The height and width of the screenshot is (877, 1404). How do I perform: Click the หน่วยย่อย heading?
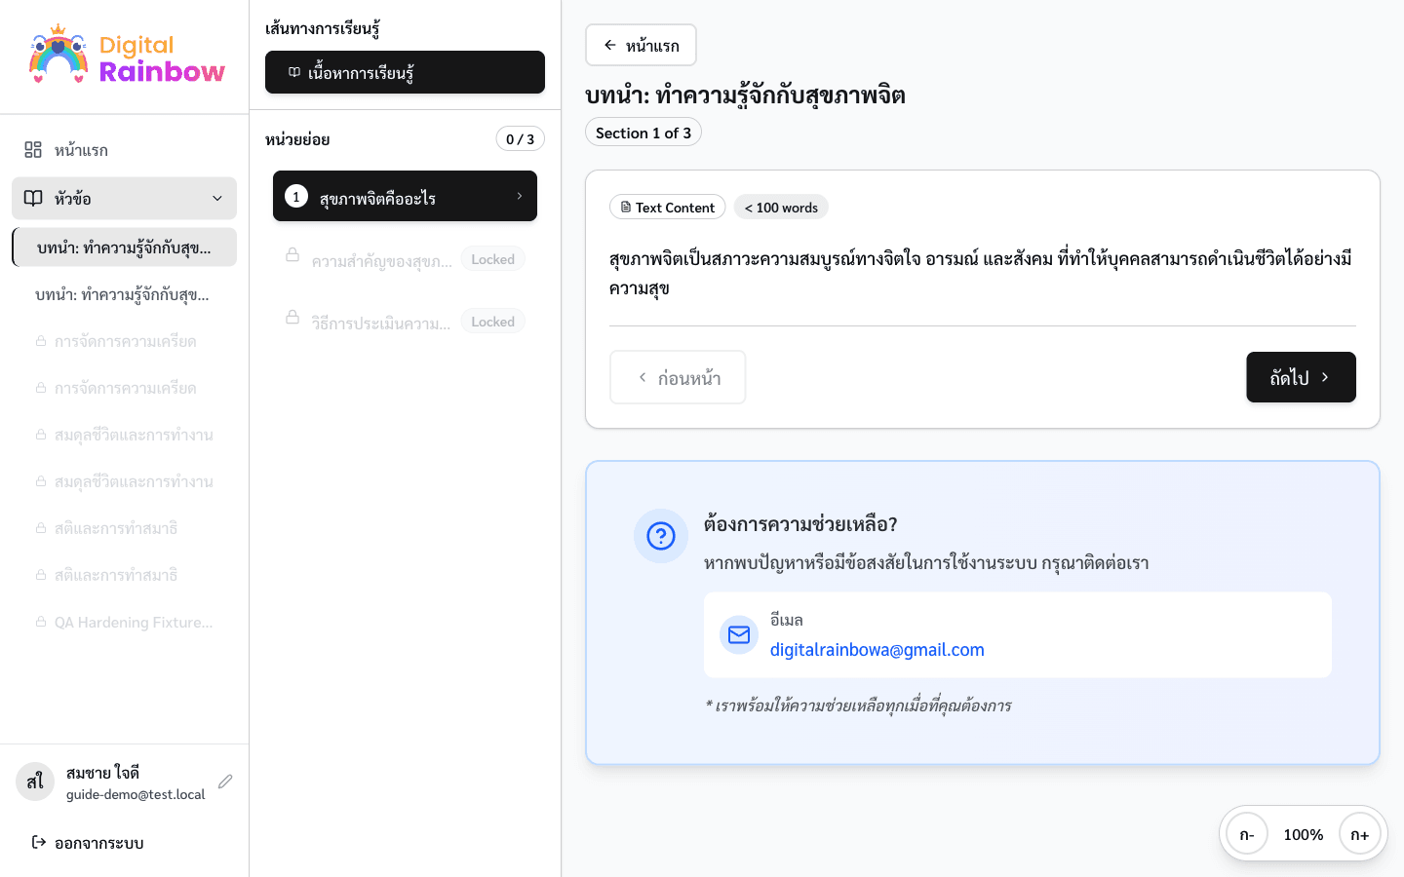(x=297, y=139)
